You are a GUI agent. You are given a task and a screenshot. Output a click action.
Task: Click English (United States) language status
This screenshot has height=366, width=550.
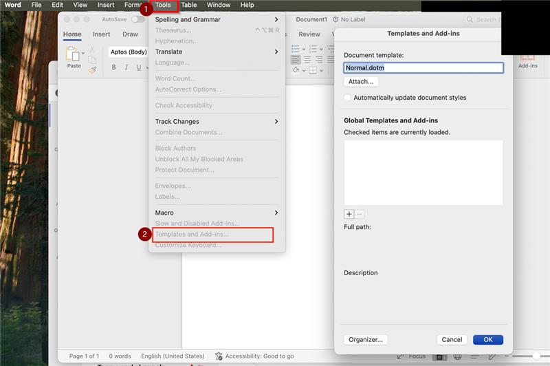(x=173, y=356)
